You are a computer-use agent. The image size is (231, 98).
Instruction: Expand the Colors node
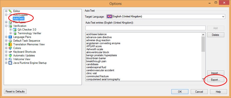click(6, 48)
